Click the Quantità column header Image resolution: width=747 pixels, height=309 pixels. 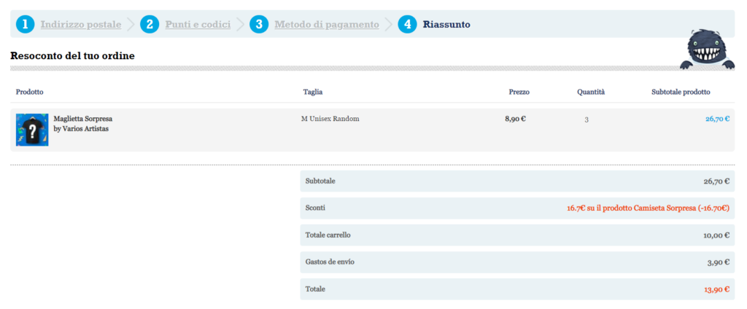pos(591,92)
